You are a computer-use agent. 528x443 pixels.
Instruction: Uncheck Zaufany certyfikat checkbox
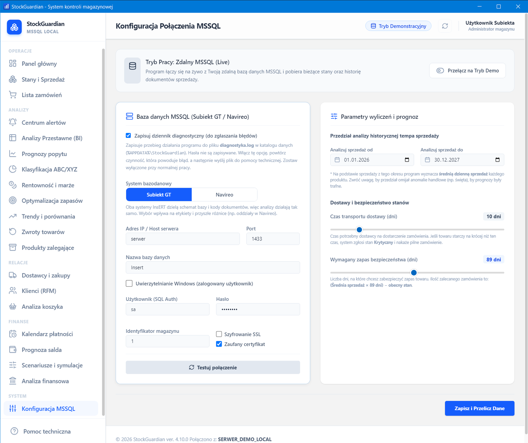219,344
